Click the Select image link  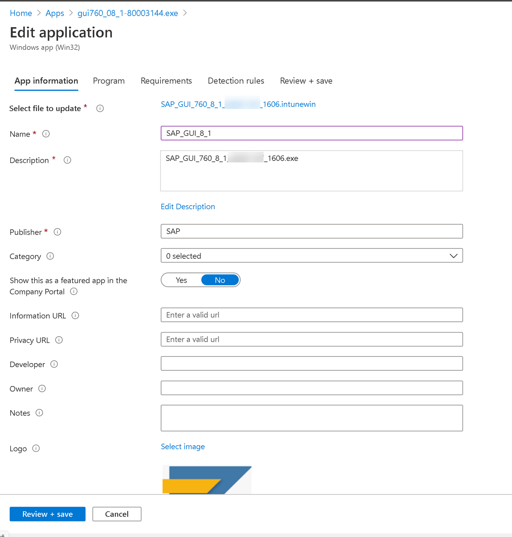click(x=183, y=446)
